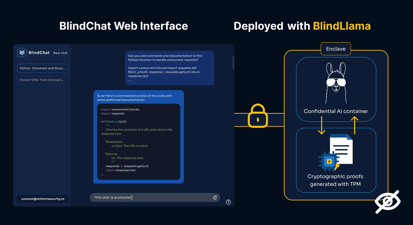Click 'str: The response text.' docstring line

pyautogui.click(x=127, y=158)
